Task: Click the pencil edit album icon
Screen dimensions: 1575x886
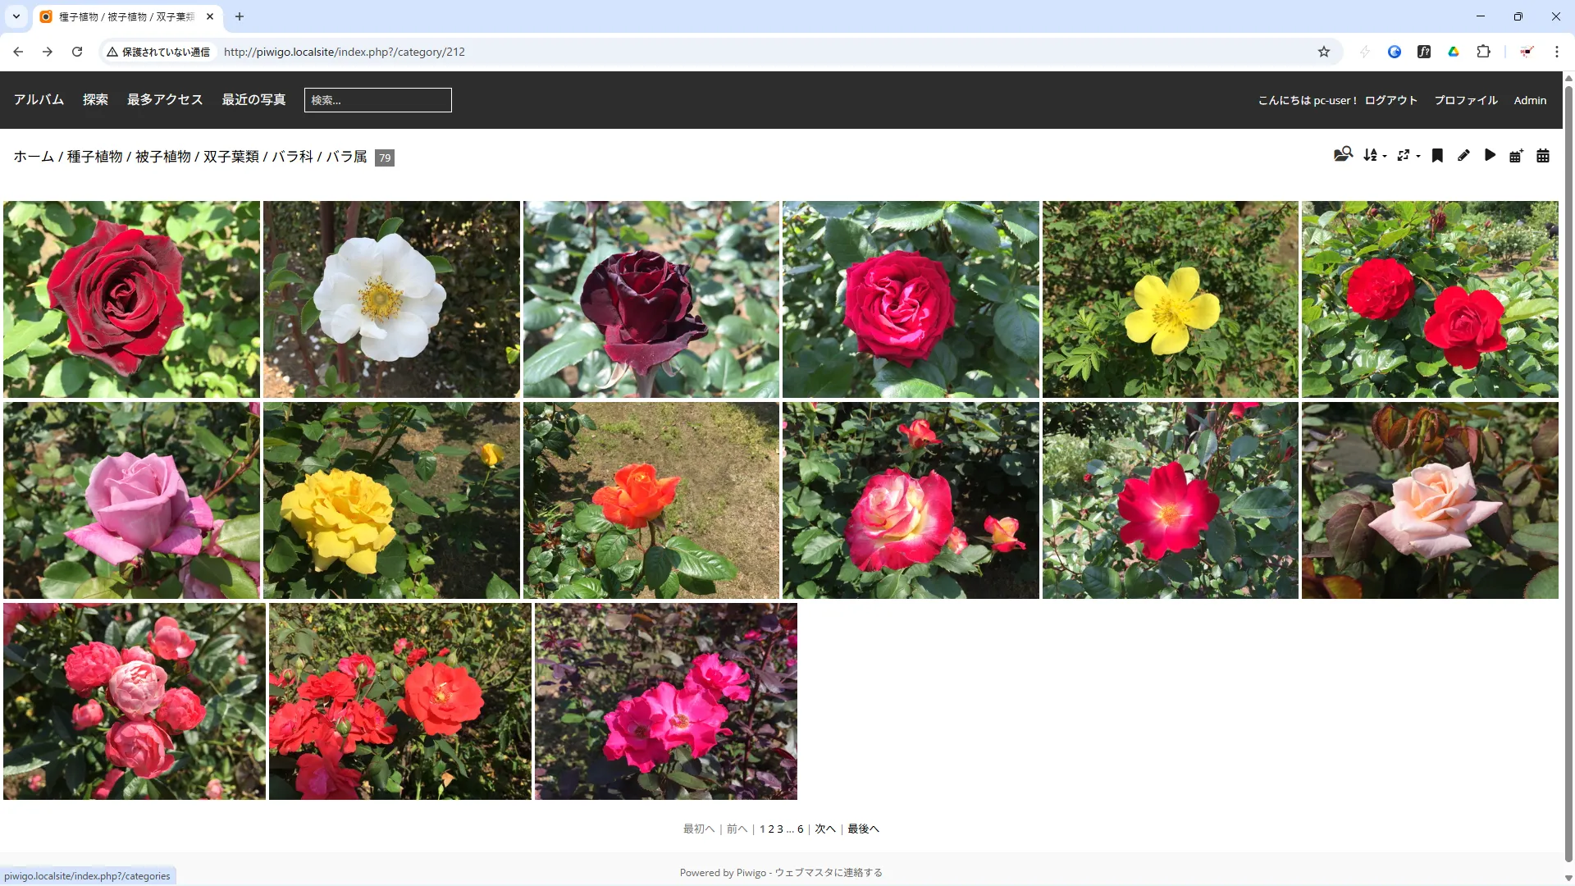Action: pos(1463,155)
